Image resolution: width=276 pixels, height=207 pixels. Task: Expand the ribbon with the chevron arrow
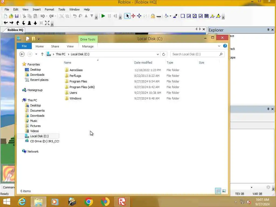219,46
